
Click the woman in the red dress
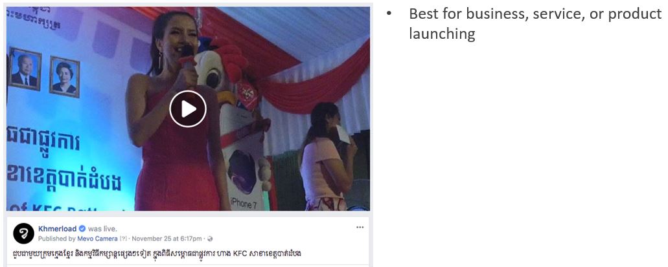176,115
